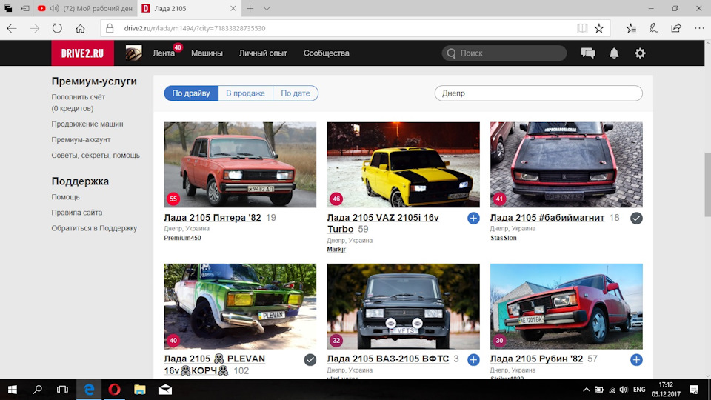Add page to favorites with star icon

coord(599,28)
